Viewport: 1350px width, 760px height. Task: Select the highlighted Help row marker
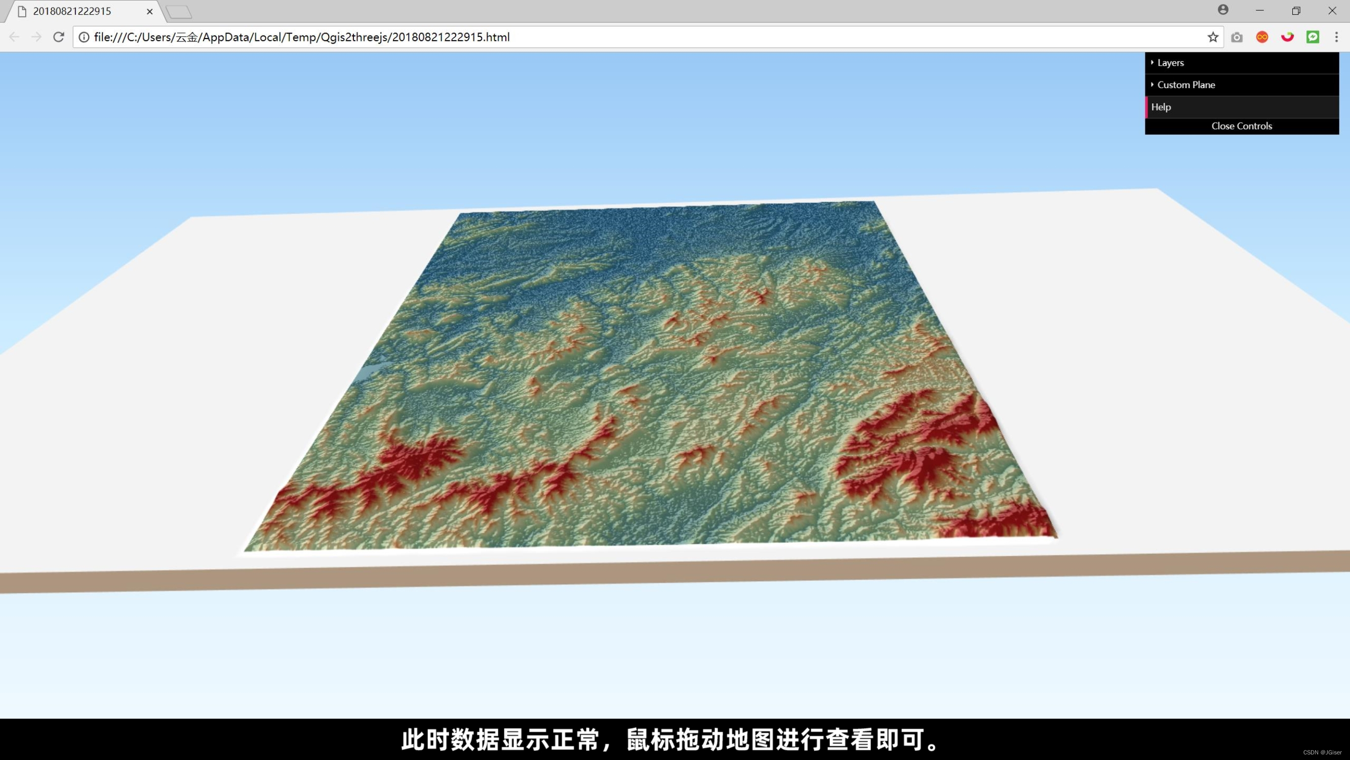pyautogui.click(x=1147, y=106)
